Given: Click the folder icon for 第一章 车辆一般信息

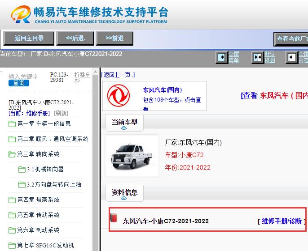Looking at the screenshot, I should click(12, 124).
